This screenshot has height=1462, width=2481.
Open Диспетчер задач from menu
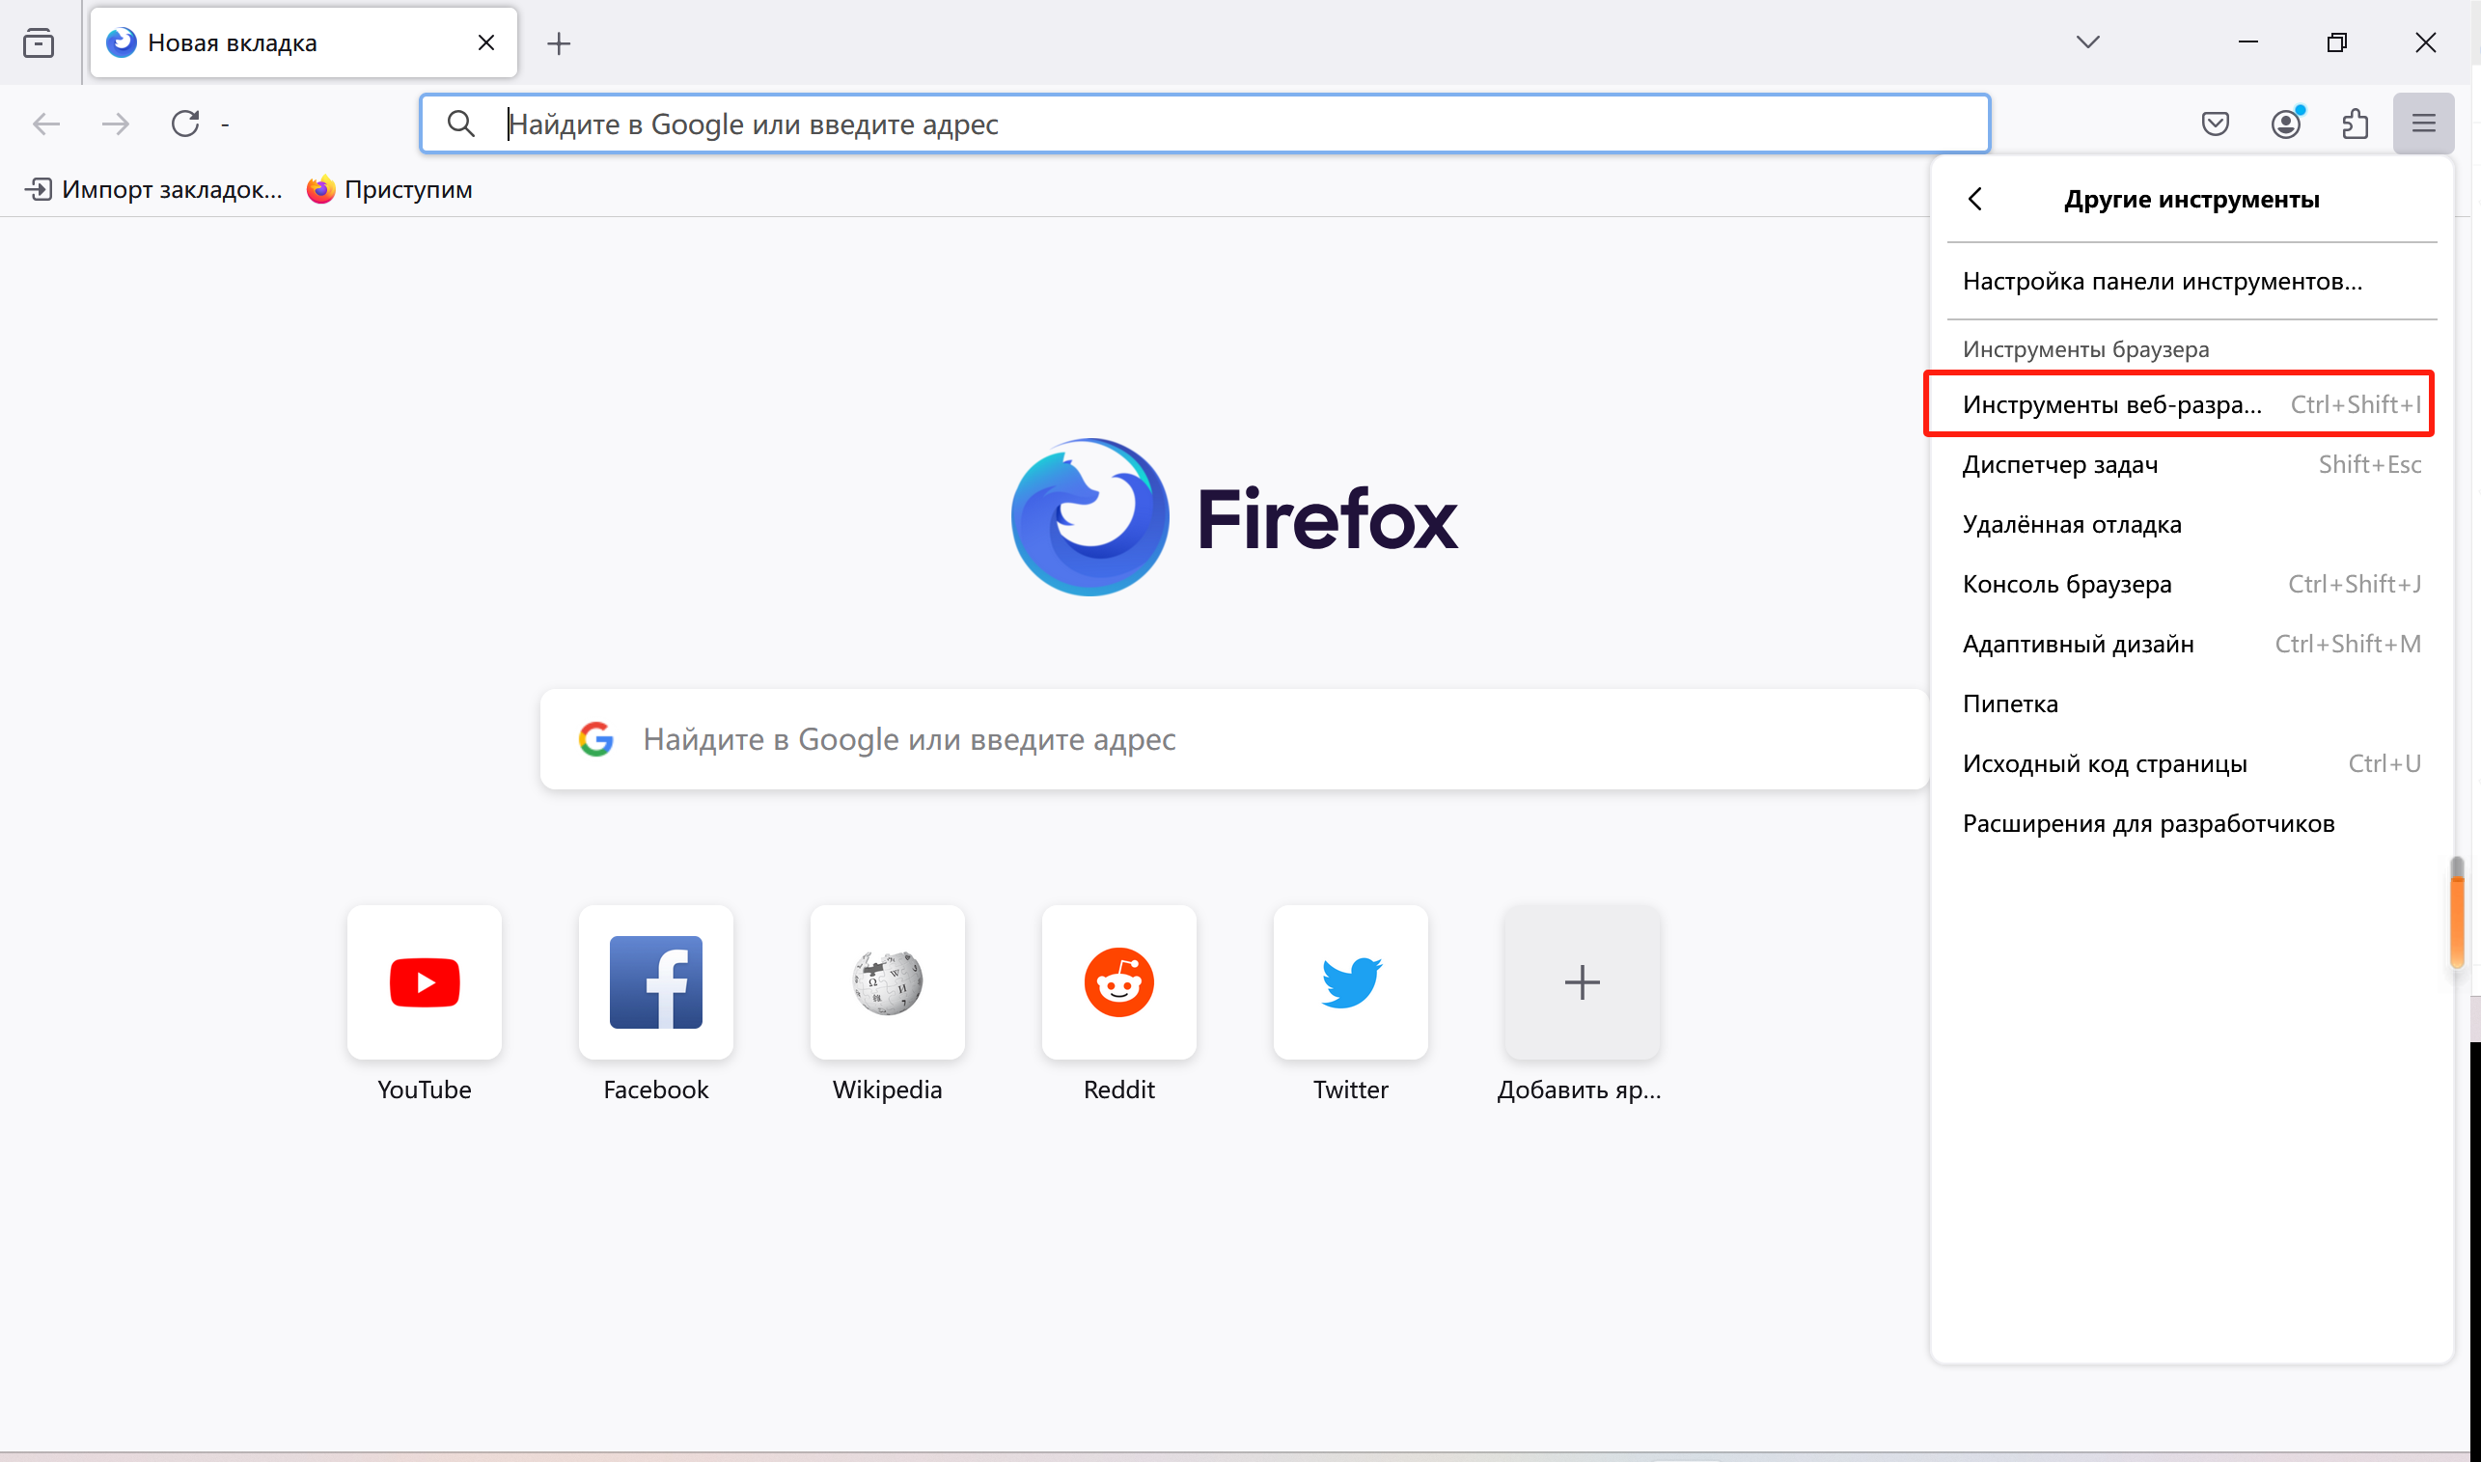click(x=2191, y=464)
